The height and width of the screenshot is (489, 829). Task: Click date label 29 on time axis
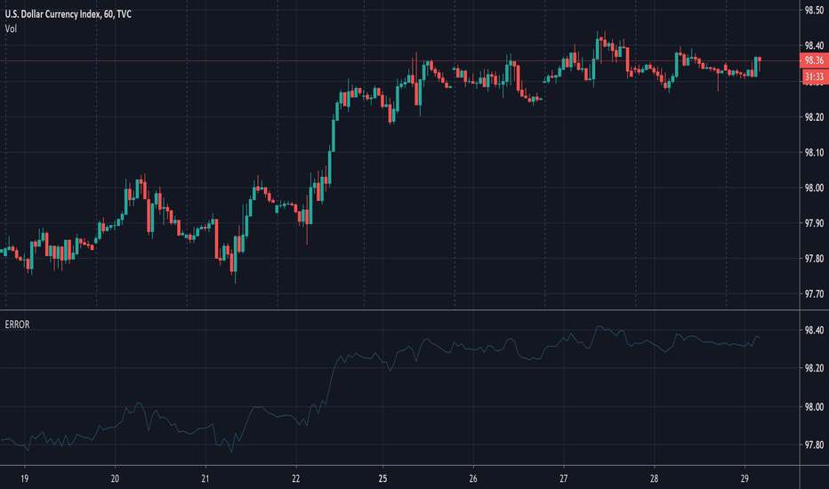coord(744,479)
